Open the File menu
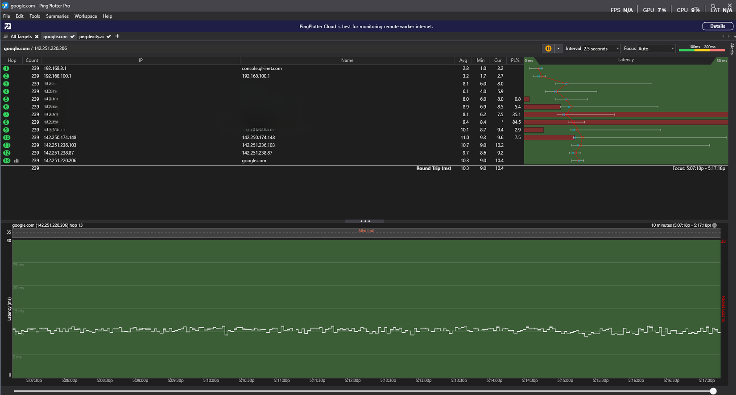 pyautogui.click(x=7, y=16)
